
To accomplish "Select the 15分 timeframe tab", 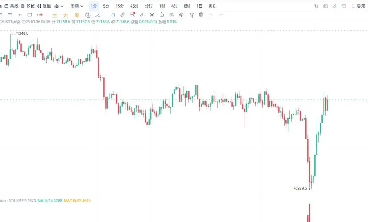I will pyautogui.click(x=120, y=6).
